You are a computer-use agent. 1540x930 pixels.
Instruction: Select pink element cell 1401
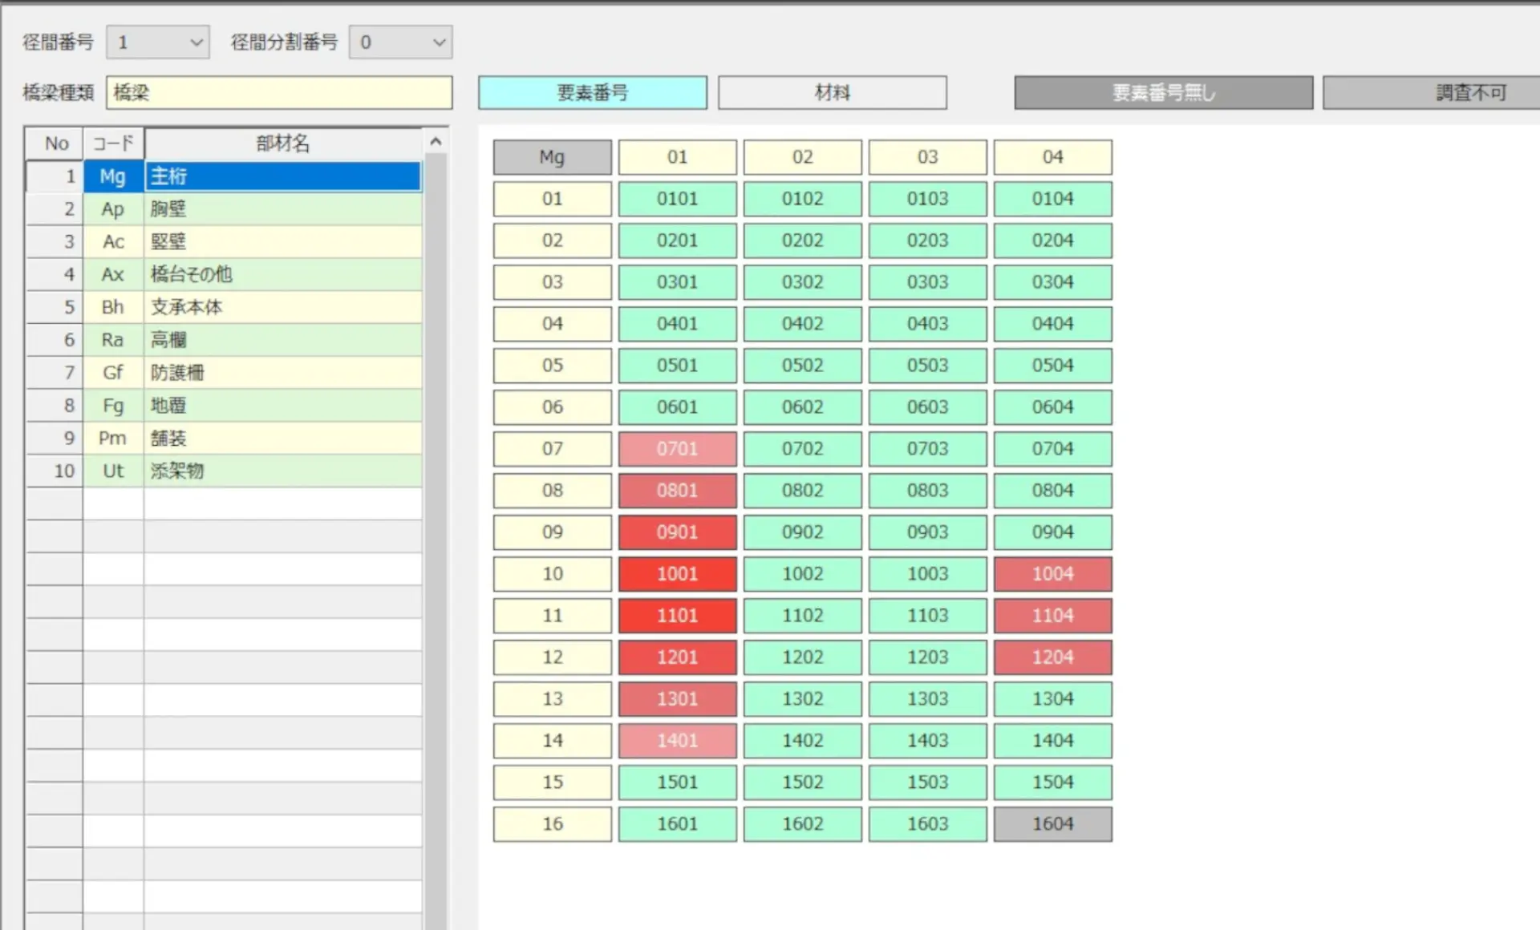(x=678, y=741)
